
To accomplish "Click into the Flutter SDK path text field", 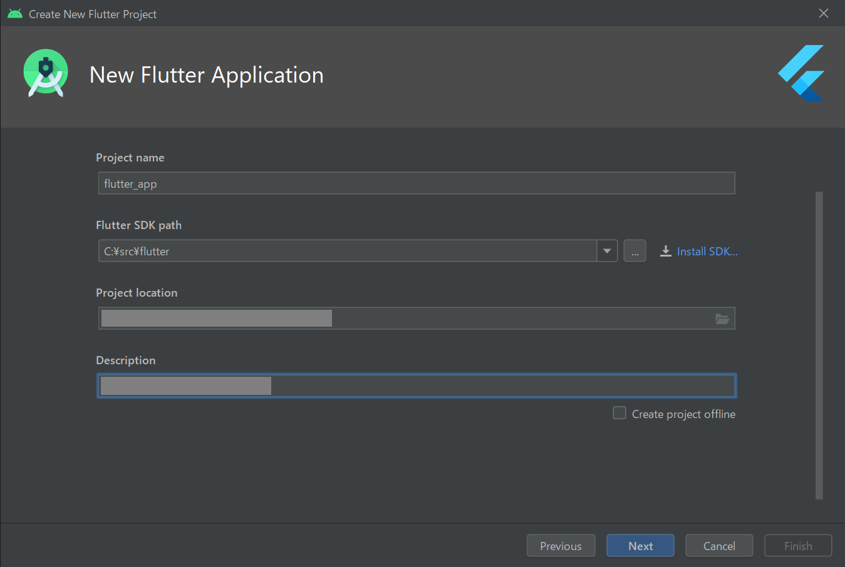I will tap(348, 251).
